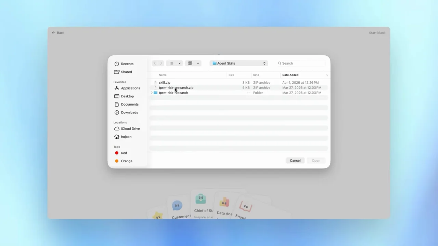Toggle the Date Added sort direction chevron

click(x=327, y=75)
